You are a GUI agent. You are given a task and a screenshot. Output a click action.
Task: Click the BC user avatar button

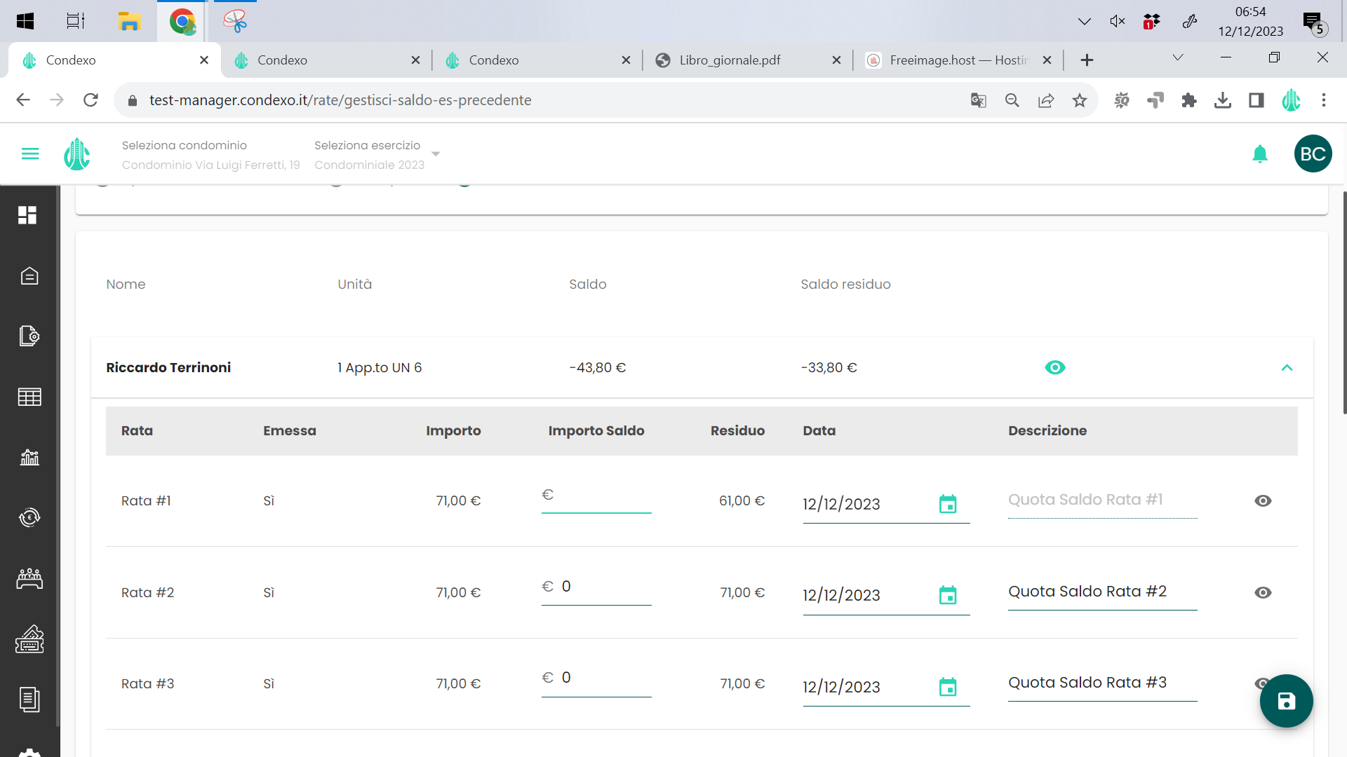[x=1313, y=154]
